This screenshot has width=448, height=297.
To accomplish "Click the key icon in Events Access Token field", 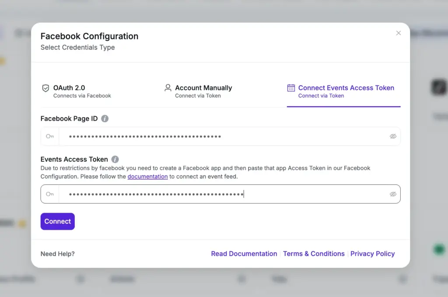I will 50,194.
